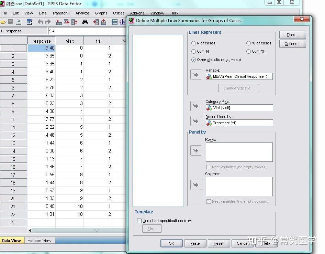Click the Print toolbar icon

[19, 22]
